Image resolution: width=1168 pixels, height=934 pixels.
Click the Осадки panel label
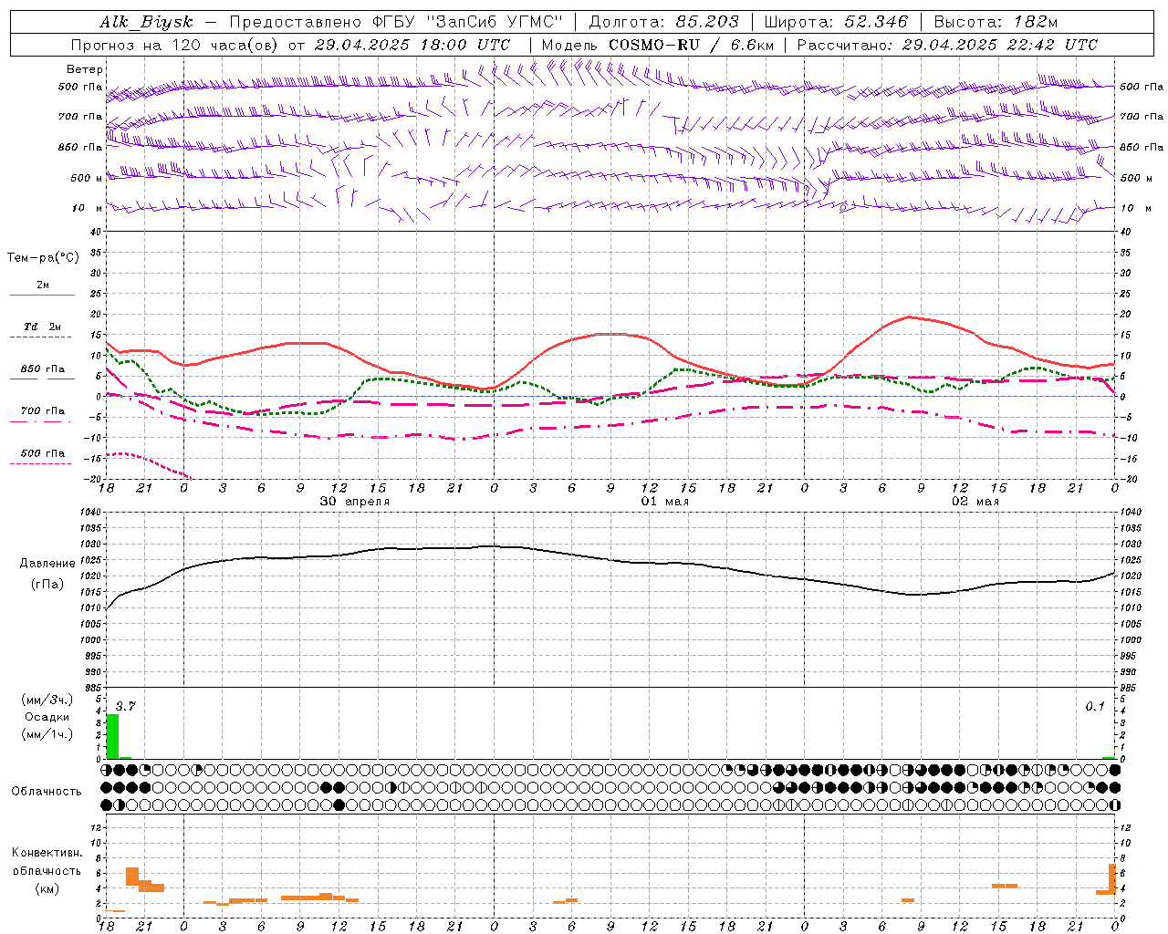coord(47,717)
